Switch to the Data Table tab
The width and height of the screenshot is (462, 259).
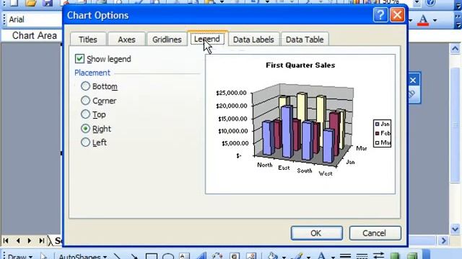tap(305, 40)
